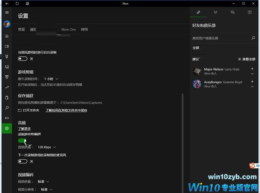Open the hamburger navigation menu

click(x=7, y=13)
